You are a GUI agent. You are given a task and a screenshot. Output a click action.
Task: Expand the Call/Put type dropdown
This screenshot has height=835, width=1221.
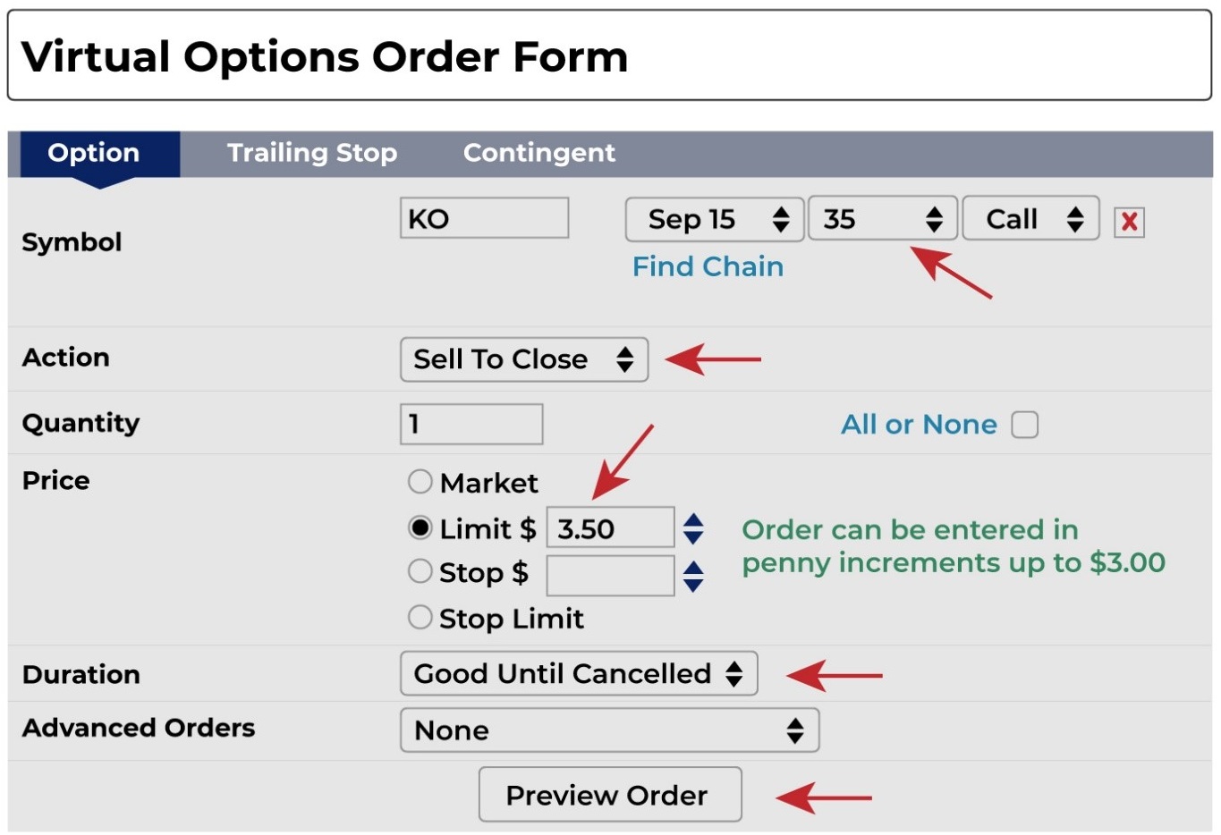[x=1030, y=219]
